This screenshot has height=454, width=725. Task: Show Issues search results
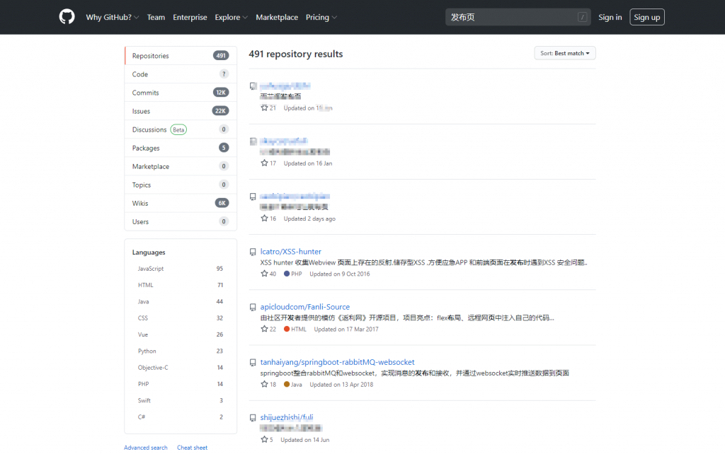181,111
